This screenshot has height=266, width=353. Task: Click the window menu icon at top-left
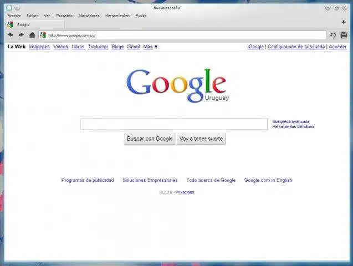tap(9, 8)
